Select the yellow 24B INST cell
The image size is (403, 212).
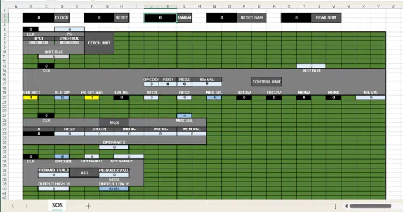[30, 97]
